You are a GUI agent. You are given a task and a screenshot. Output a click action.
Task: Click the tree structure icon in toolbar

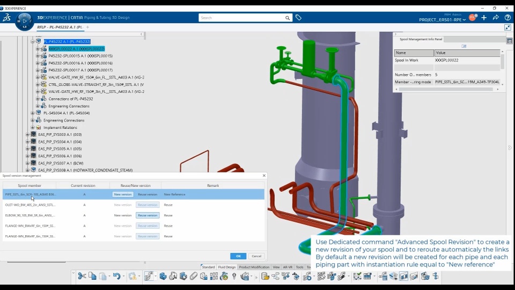[x=275, y=276]
